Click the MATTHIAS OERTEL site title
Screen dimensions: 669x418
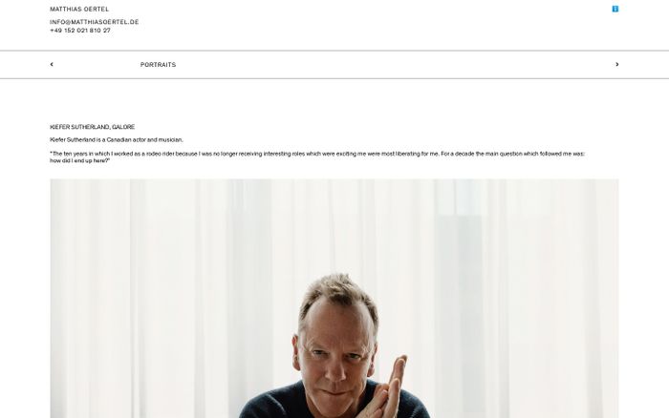(x=79, y=9)
